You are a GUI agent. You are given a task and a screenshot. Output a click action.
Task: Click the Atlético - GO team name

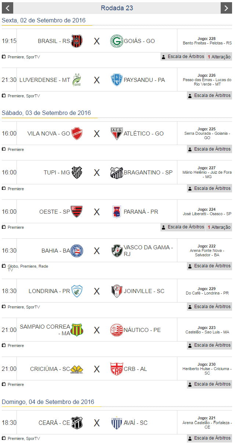(x=144, y=134)
